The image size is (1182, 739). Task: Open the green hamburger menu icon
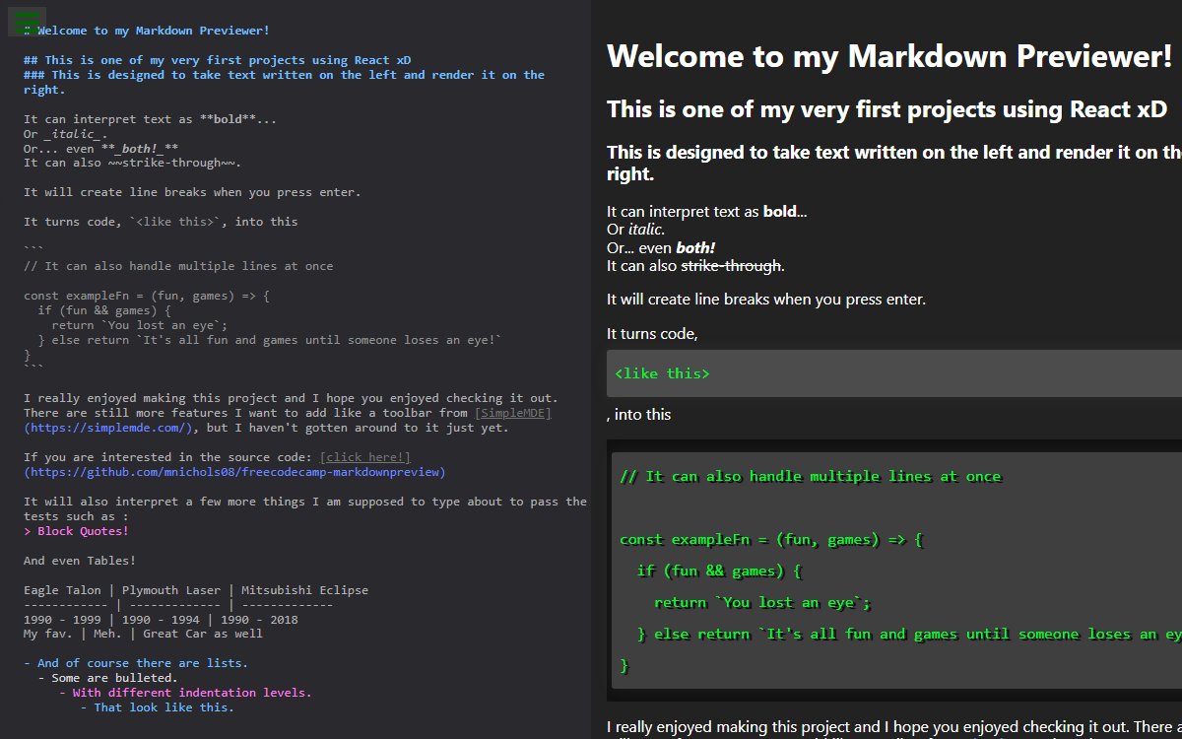[27, 21]
